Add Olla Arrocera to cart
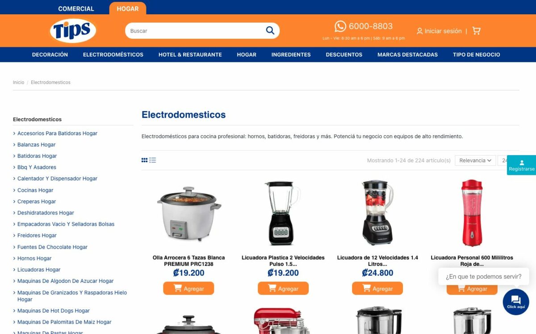 tap(188, 289)
